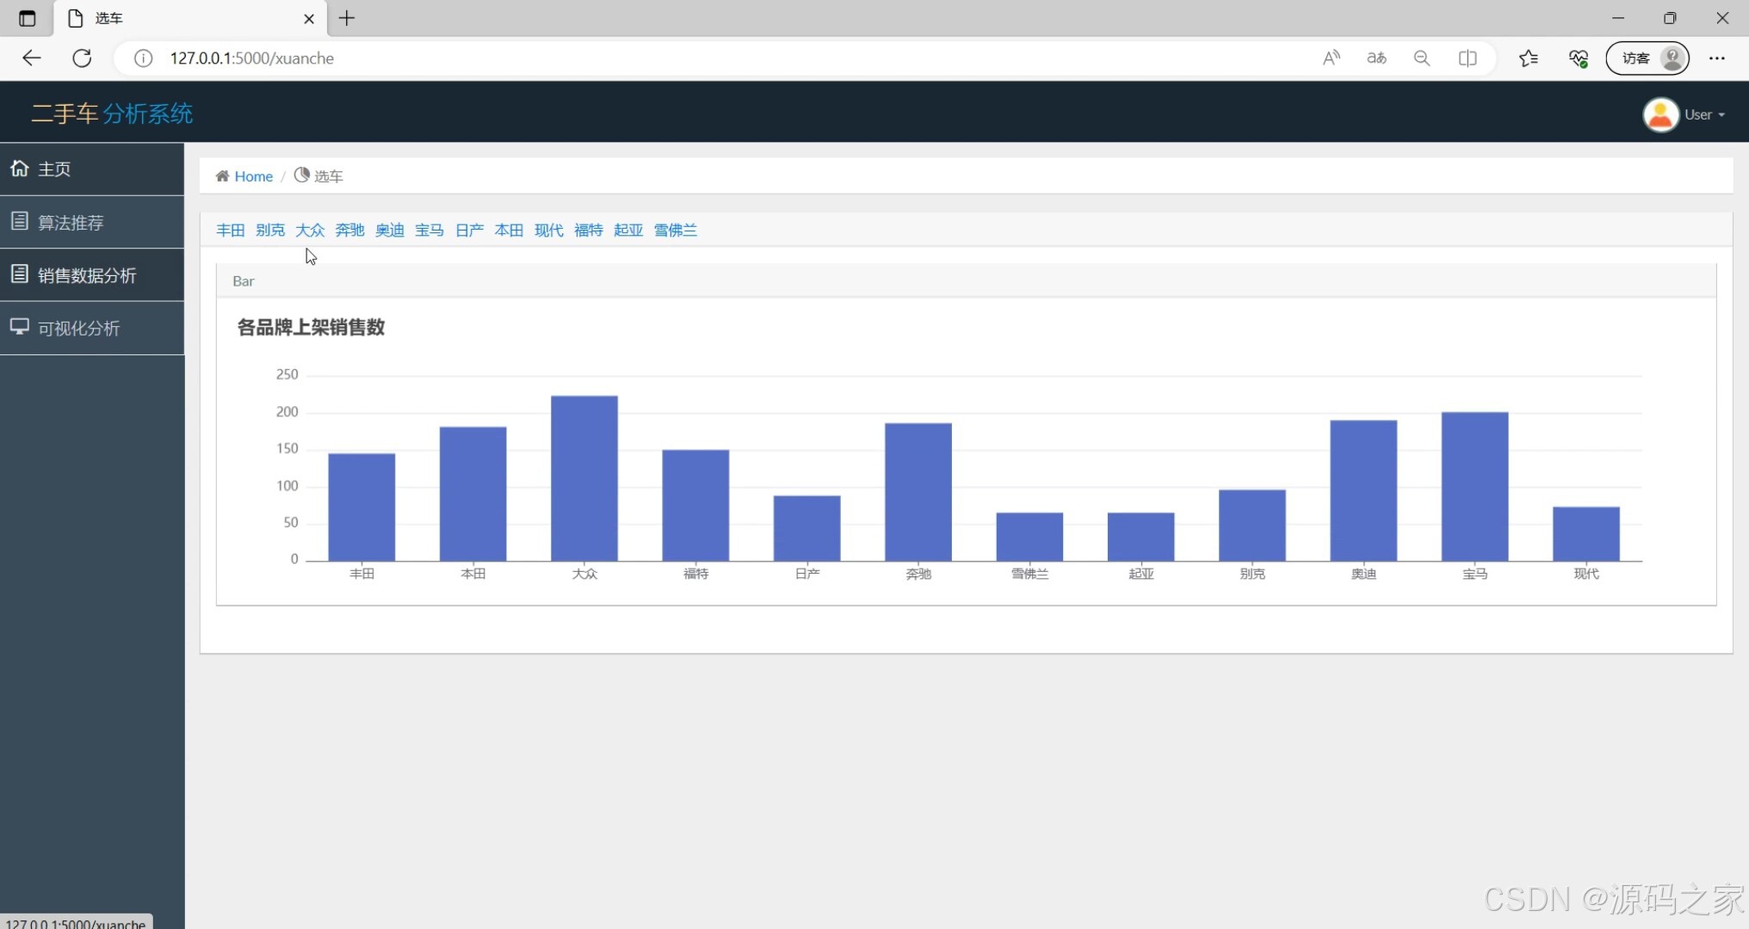Click the home icon beside 主页
The image size is (1749, 929).
point(19,169)
